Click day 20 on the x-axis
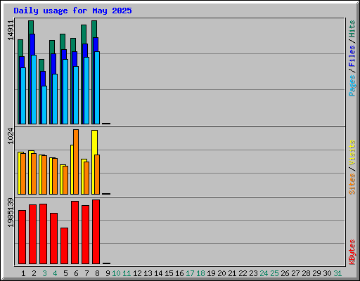360x281 pixels. click(x=221, y=273)
